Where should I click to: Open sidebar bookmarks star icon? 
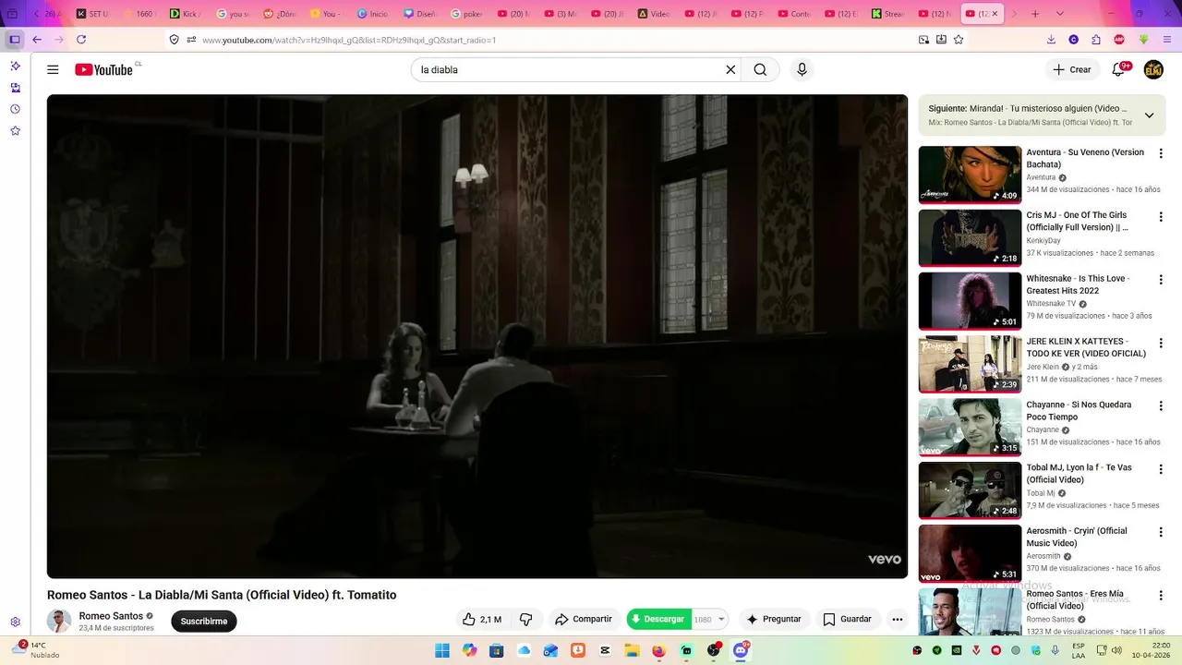15,131
